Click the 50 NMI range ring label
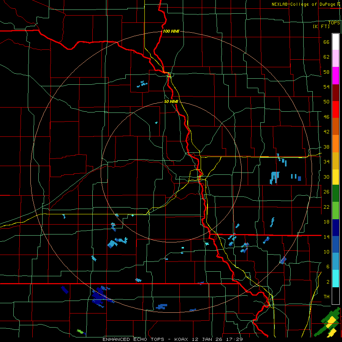This screenshot has height=342, width=342. tap(171, 101)
